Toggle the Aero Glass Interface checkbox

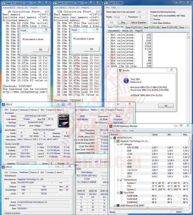tap(151, 23)
